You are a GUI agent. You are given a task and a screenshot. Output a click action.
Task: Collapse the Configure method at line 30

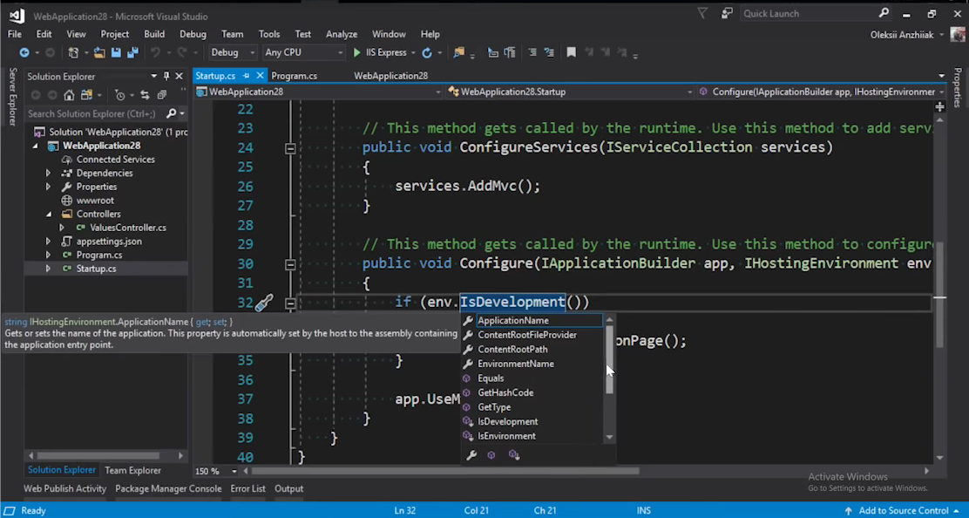tap(290, 263)
